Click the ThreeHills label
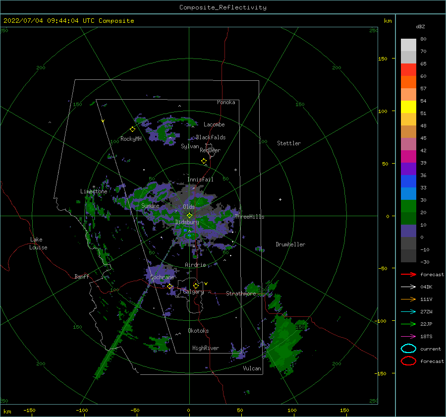Image resolution: width=446 pixels, height=417 pixels. click(249, 217)
